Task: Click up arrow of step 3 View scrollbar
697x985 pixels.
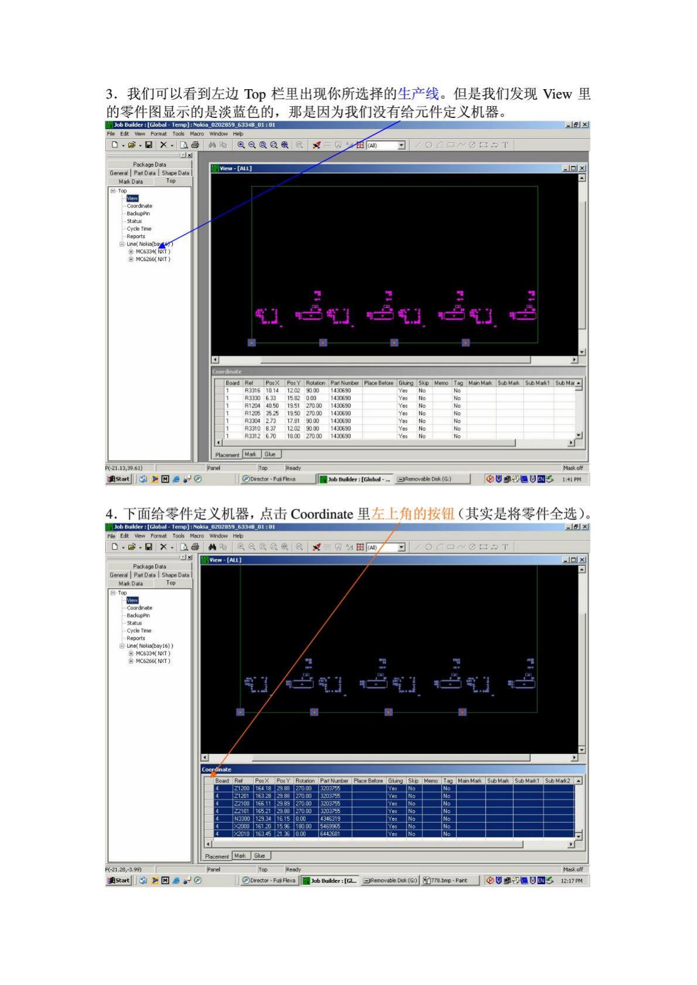Action: point(582,178)
